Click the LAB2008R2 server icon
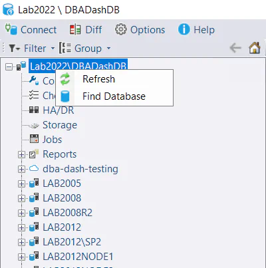 tap(34, 212)
